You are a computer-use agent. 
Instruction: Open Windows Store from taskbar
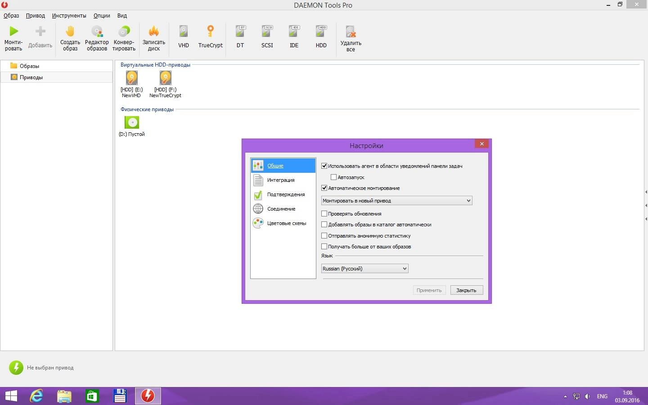click(x=92, y=396)
